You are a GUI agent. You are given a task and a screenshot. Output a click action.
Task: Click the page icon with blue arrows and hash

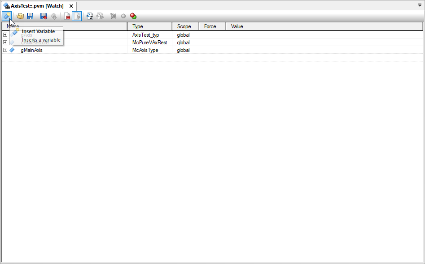tap(90, 16)
